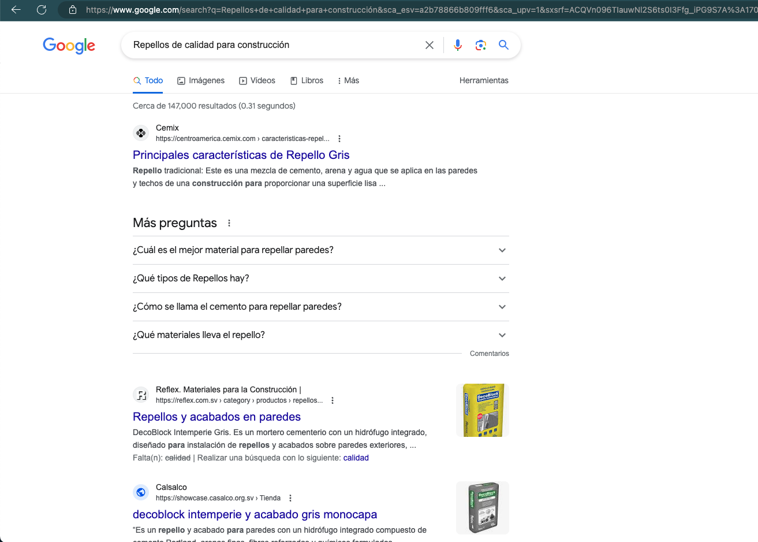Image resolution: width=758 pixels, height=542 pixels.
Task: Open the gray DecoBlock bag thumbnail
Action: (x=483, y=508)
